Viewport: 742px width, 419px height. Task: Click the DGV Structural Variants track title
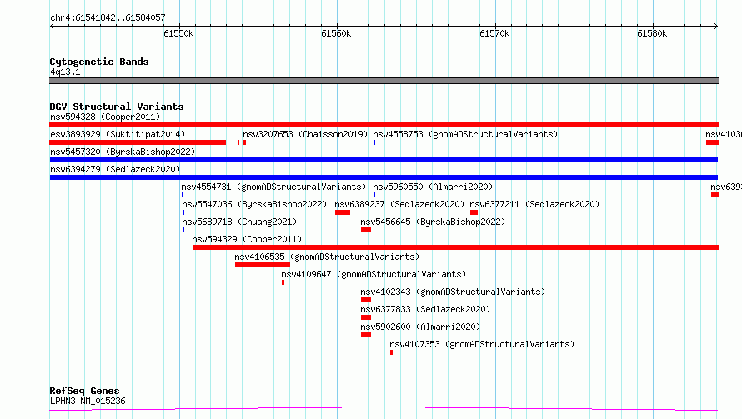coord(117,107)
